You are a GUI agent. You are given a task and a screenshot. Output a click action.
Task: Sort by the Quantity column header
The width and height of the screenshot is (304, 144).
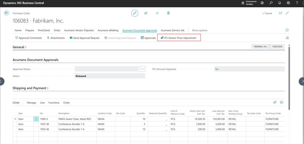[141, 113]
